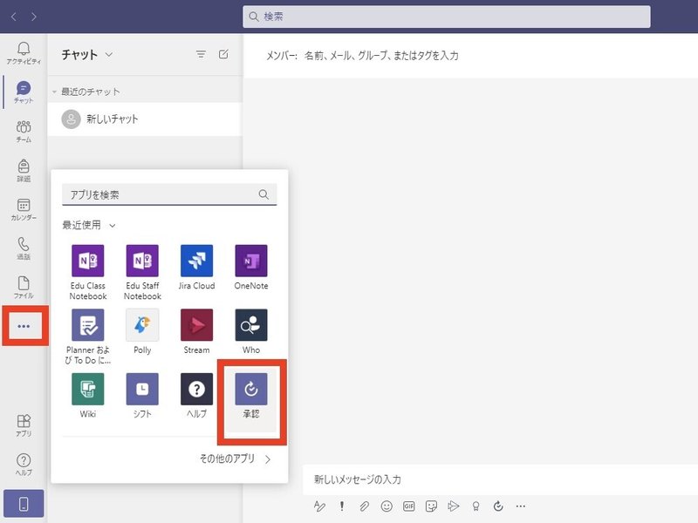The width and height of the screenshot is (698, 523).
Task: Open the Teams (チーム) sidebar icon
Action: click(x=24, y=132)
